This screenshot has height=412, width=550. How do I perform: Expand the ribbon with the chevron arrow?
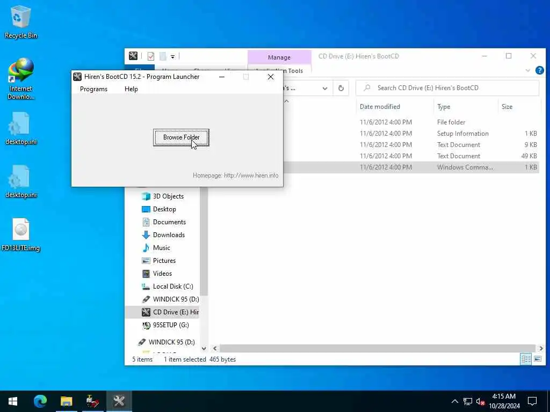coord(527,70)
